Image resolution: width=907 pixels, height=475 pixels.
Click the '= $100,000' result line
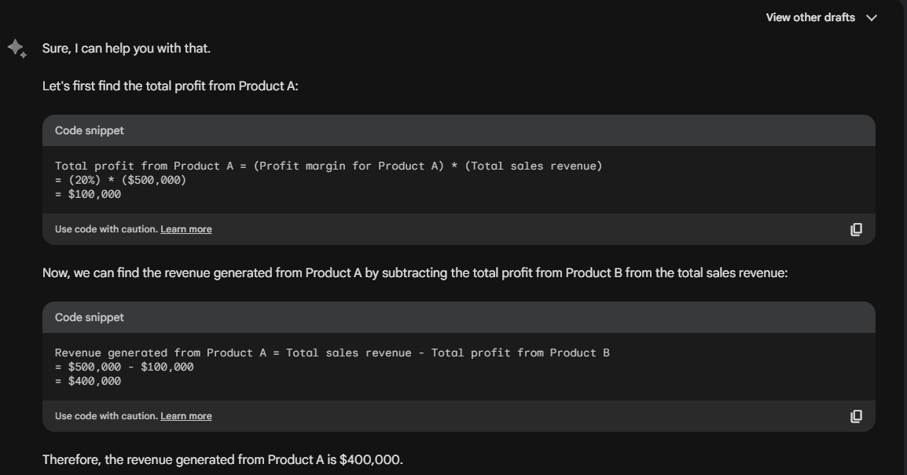[88, 194]
